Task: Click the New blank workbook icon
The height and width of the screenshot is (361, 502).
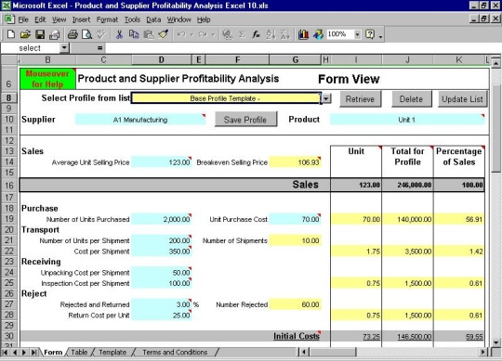Action: tap(10, 34)
